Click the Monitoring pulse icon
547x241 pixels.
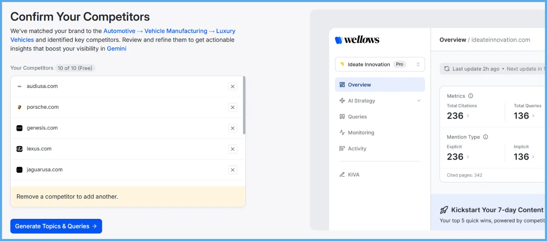342,133
